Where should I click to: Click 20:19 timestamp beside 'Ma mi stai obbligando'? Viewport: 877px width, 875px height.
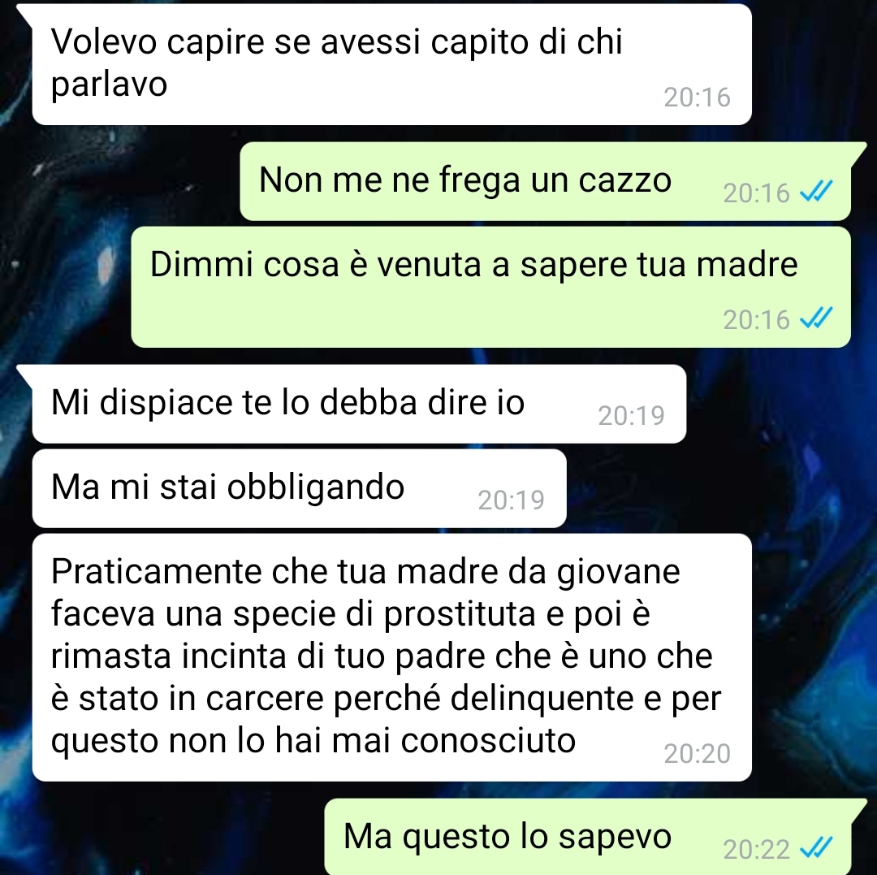click(x=512, y=500)
